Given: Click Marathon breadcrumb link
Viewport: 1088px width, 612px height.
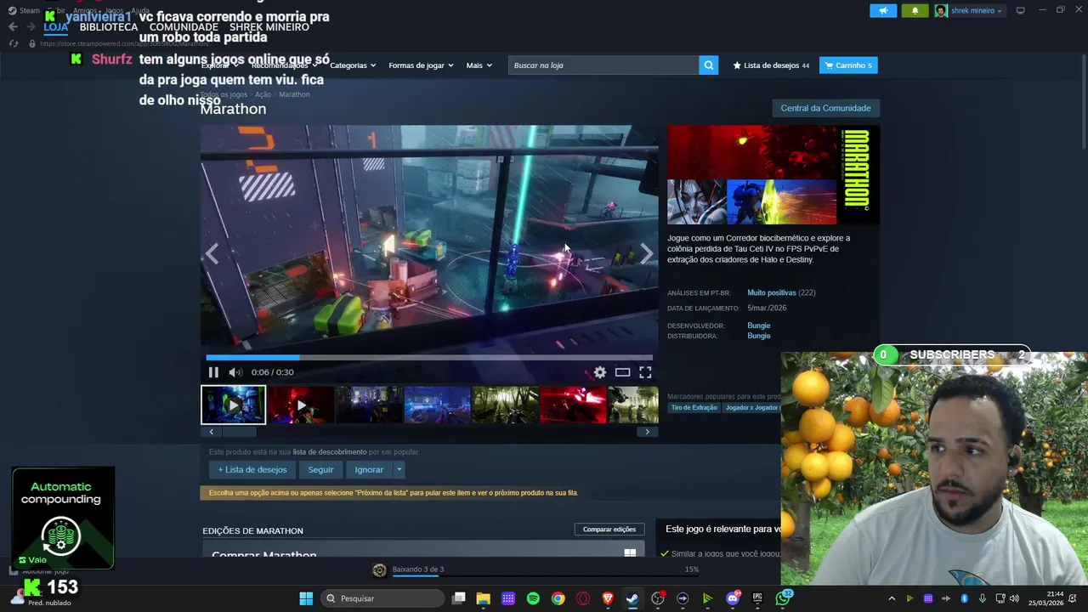Looking at the screenshot, I should point(294,94).
